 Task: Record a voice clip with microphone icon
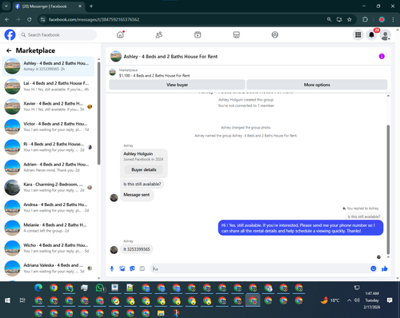(112, 268)
